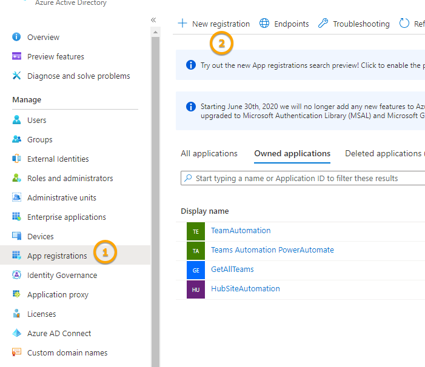Click the External Identities icon

(x=16, y=159)
